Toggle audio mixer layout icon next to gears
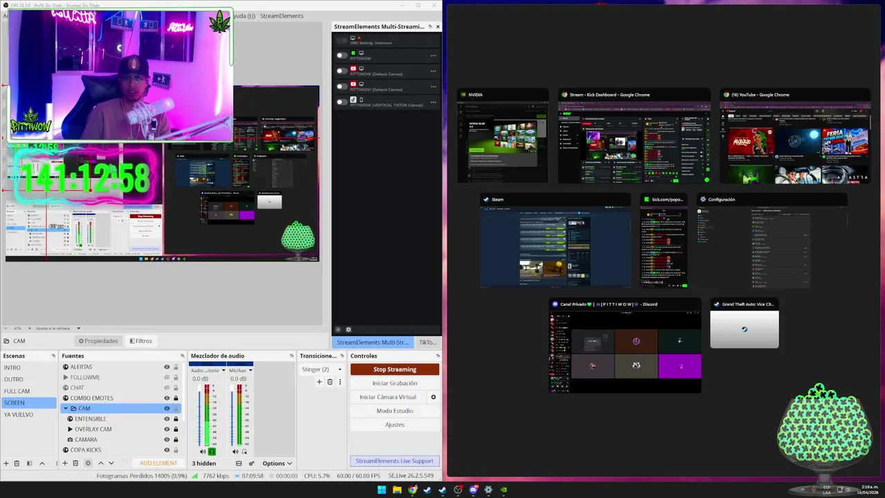Viewport: 885px width, 498px height. pos(239,463)
